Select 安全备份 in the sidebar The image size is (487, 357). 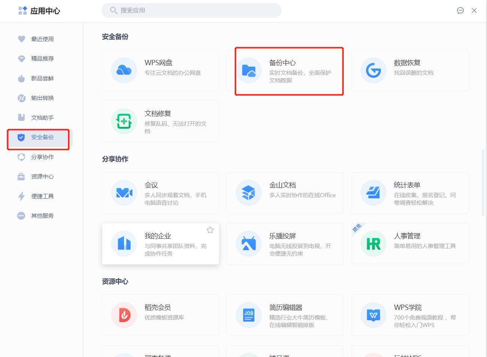[x=38, y=137]
